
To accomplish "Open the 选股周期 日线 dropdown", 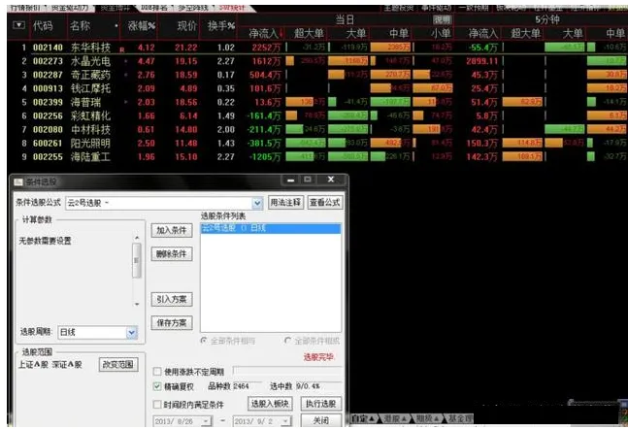I will tap(132, 332).
